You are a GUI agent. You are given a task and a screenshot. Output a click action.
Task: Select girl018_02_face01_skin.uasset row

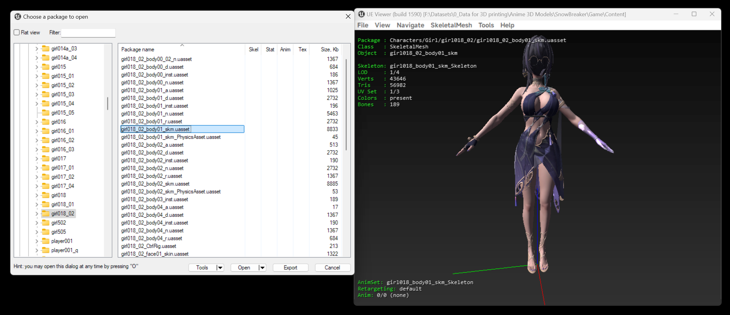coord(182,254)
